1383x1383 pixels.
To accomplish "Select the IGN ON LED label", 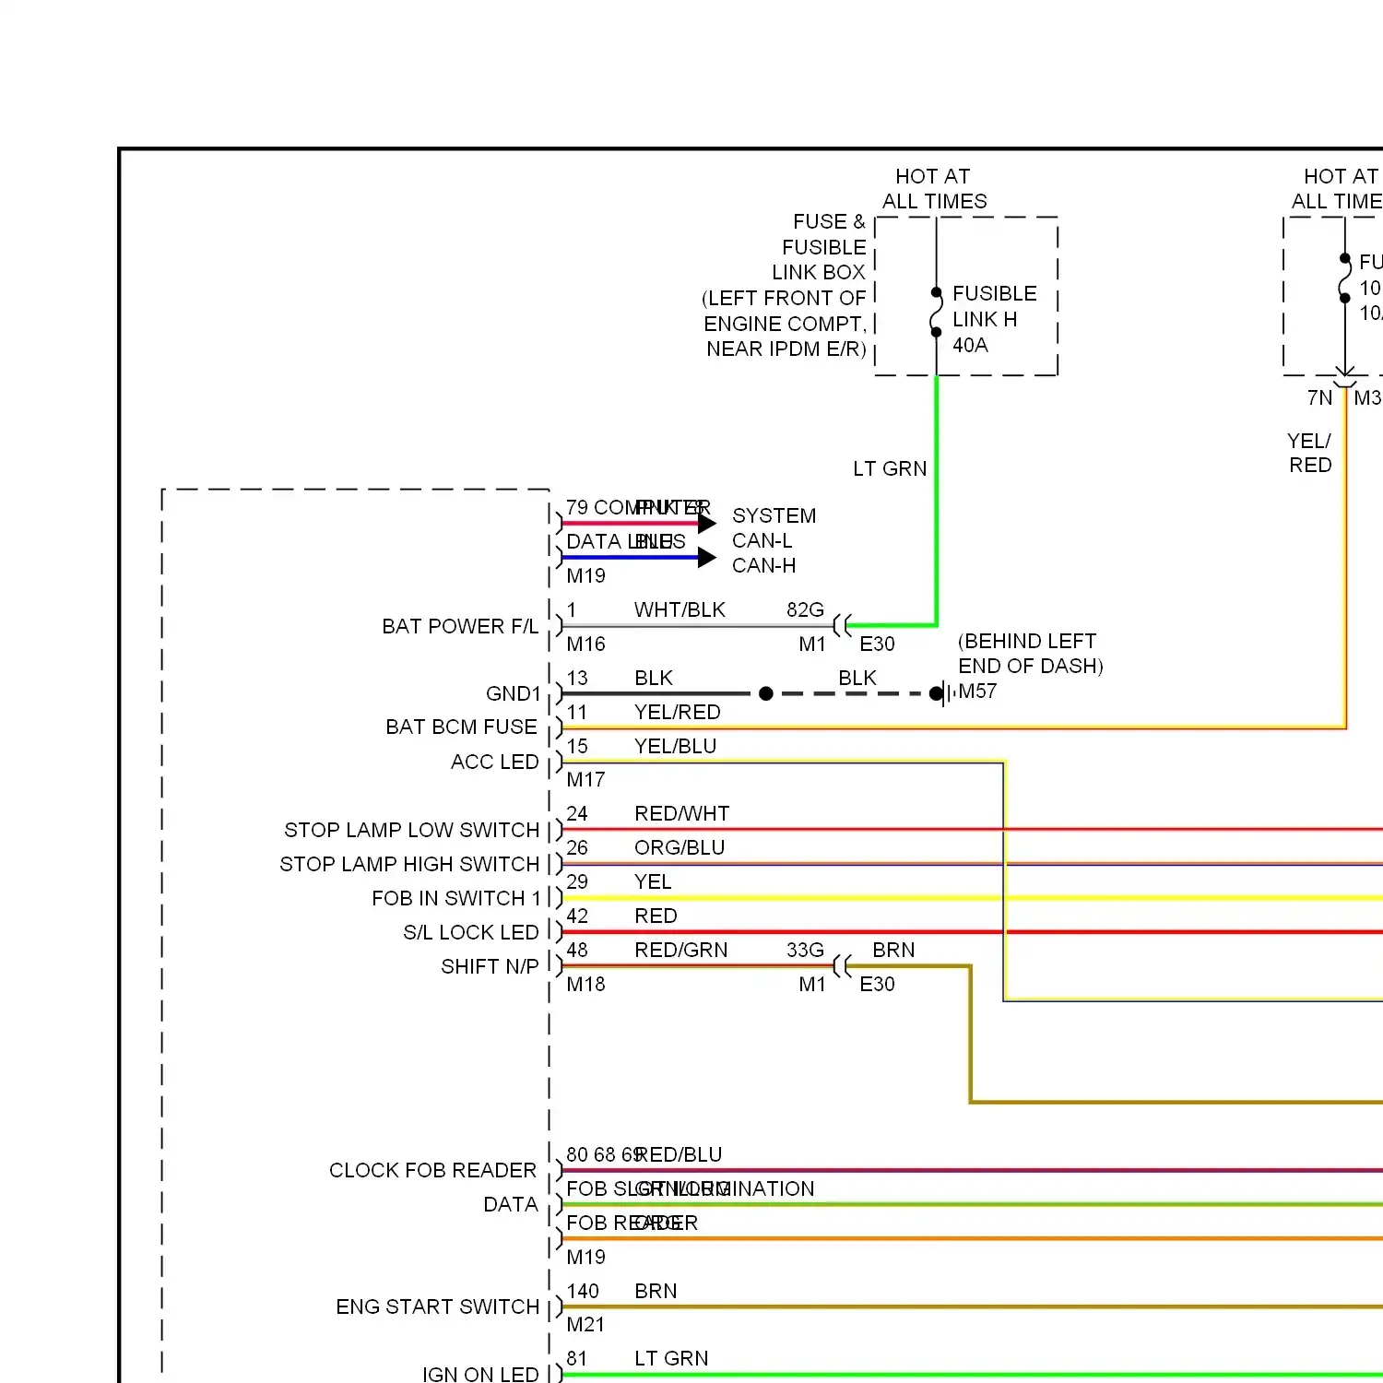I will pos(480,1374).
